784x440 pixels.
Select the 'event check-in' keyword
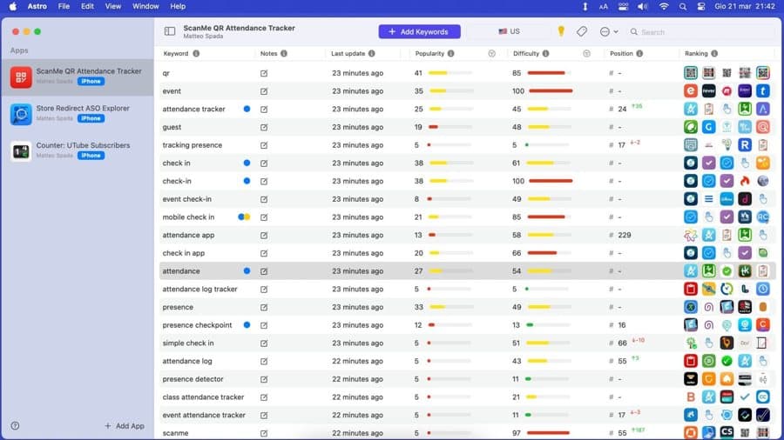pos(187,199)
